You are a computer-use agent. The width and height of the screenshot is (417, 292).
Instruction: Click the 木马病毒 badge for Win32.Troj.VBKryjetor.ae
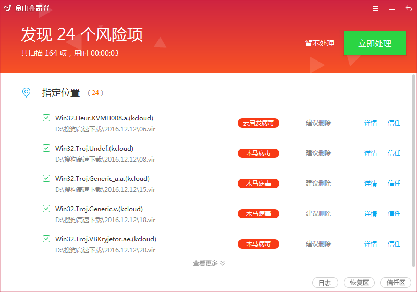[x=258, y=244]
